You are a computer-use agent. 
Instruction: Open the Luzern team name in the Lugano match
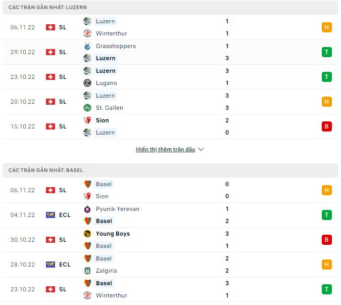coord(106,71)
